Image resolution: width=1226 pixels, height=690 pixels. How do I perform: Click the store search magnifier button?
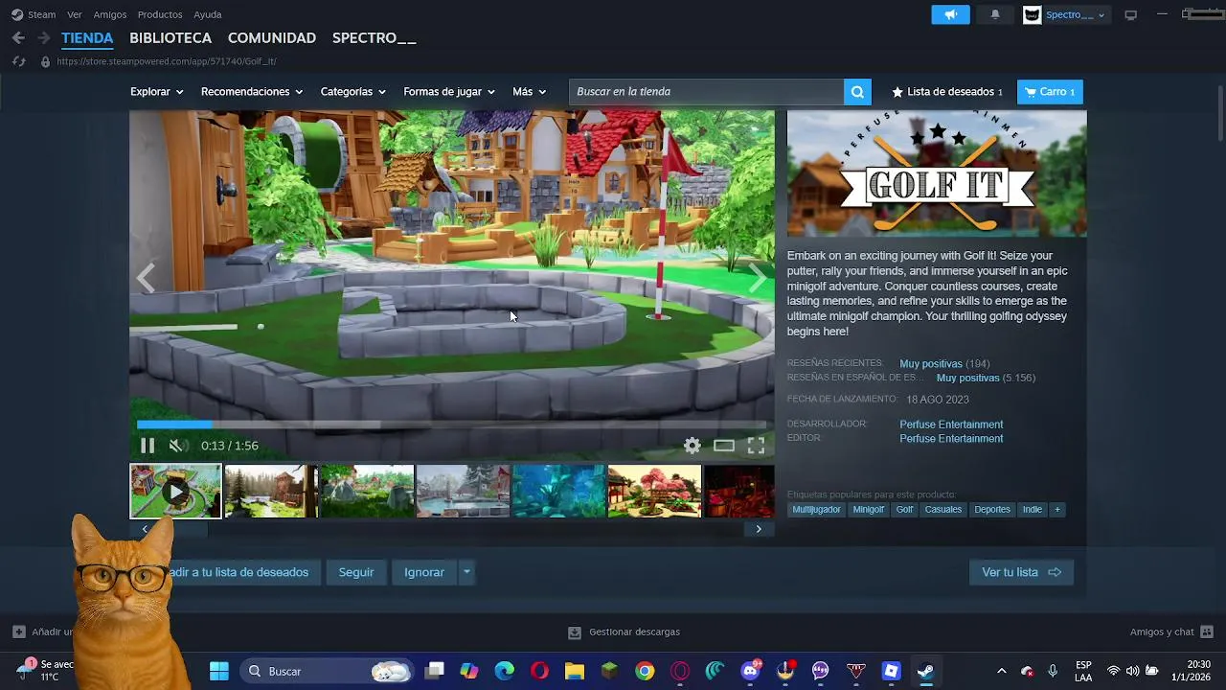point(857,92)
